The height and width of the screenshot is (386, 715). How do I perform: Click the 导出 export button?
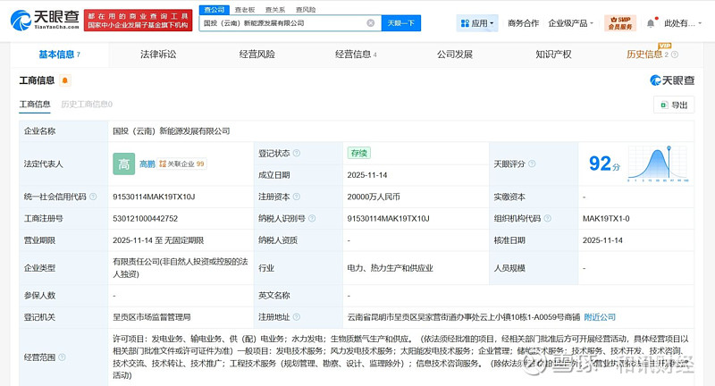tap(674, 105)
